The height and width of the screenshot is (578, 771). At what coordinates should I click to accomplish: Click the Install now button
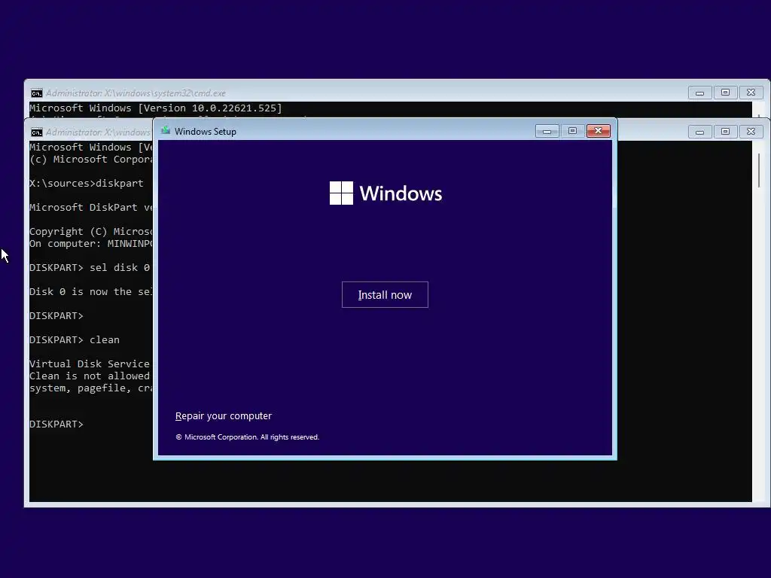coord(385,294)
